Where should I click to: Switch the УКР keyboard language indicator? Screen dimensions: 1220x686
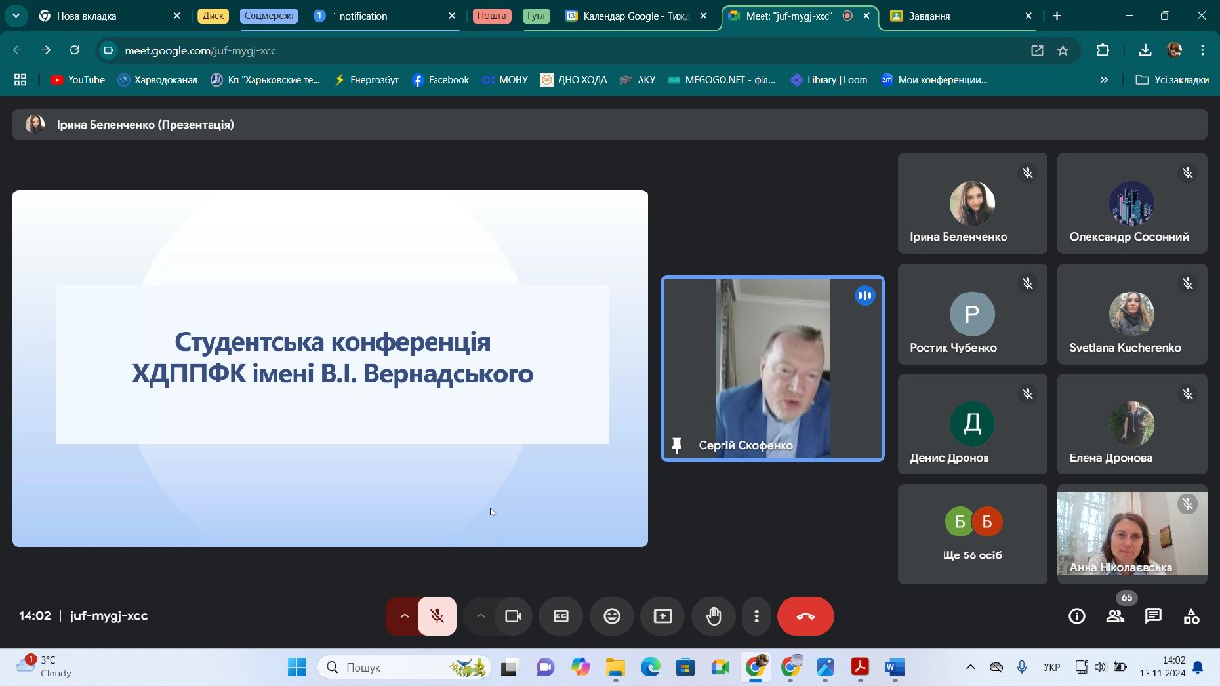coord(1052,667)
